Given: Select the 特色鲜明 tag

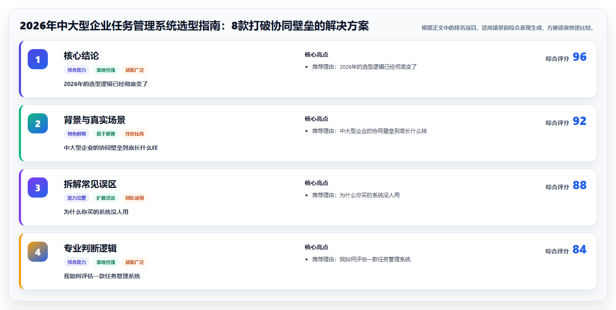Looking at the screenshot, I should point(77,134).
